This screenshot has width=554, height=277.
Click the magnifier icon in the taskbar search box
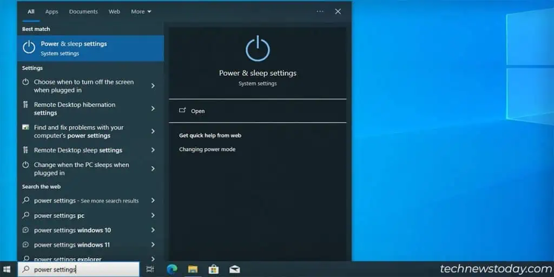coord(26,269)
